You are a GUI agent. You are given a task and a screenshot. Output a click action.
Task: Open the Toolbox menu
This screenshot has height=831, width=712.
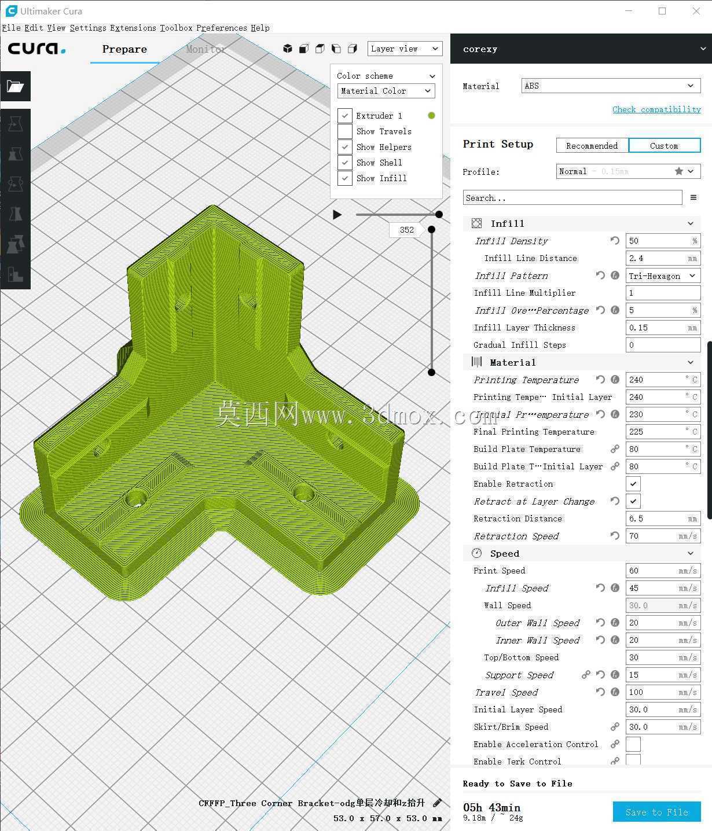click(176, 28)
